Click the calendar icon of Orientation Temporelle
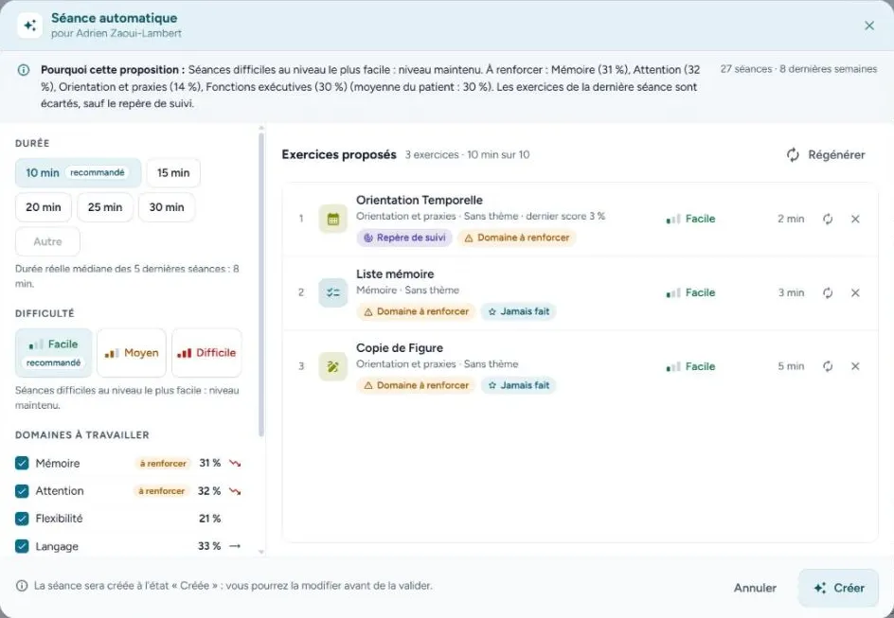This screenshot has height=618, width=894. click(333, 219)
